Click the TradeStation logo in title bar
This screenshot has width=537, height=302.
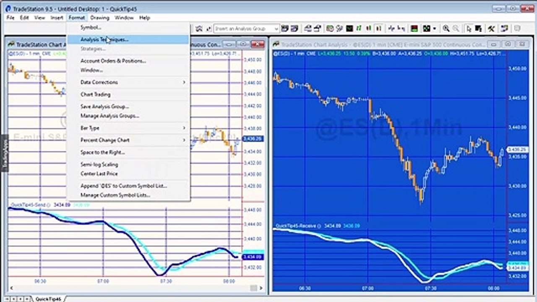(8, 9)
